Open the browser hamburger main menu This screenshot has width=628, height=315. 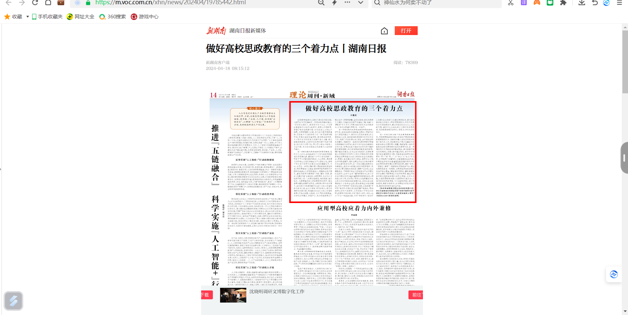619,3
